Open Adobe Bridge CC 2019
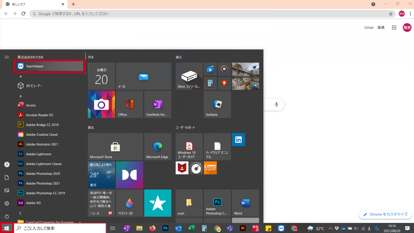Image resolution: width=414 pixels, height=233 pixels. [49, 125]
